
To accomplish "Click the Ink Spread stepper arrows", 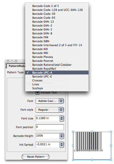I will click(61, 145).
